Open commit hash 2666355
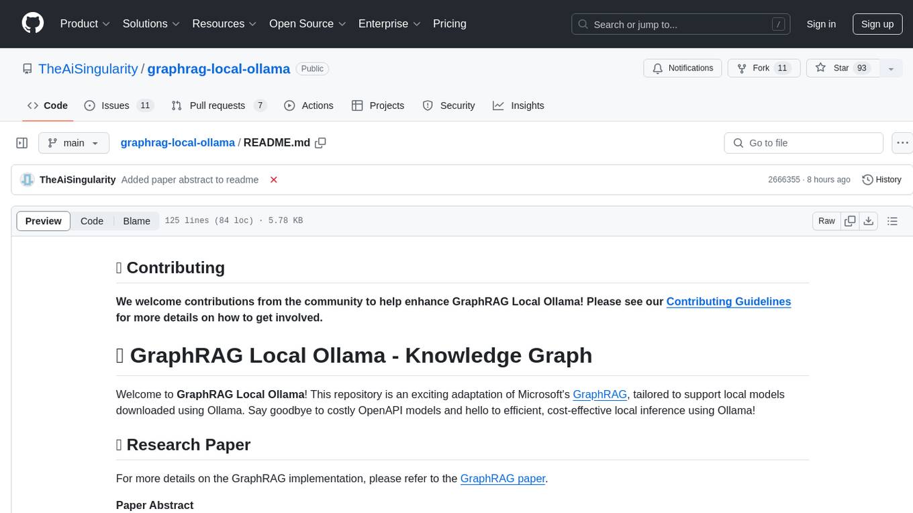Viewport: 913px width, 513px height. (x=784, y=179)
